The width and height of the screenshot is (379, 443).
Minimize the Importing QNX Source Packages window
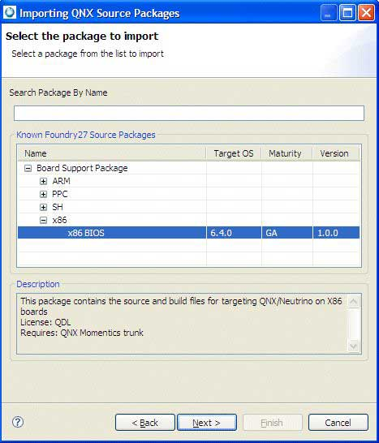(329, 13)
